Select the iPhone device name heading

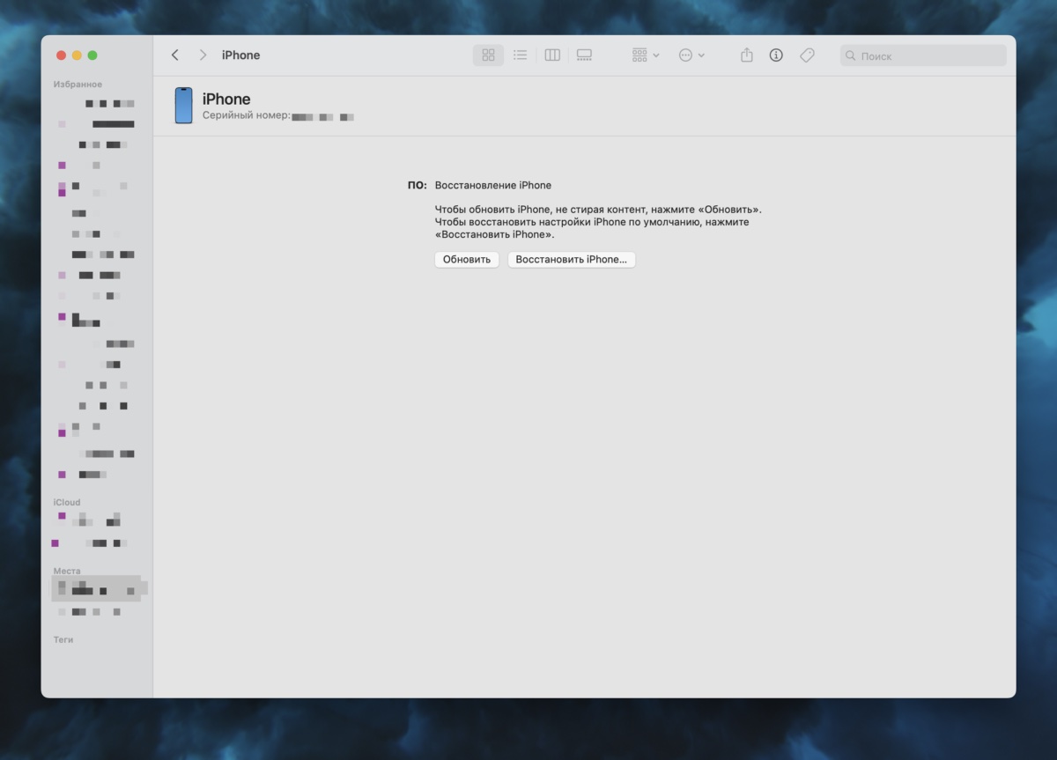click(x=226, y=100)
